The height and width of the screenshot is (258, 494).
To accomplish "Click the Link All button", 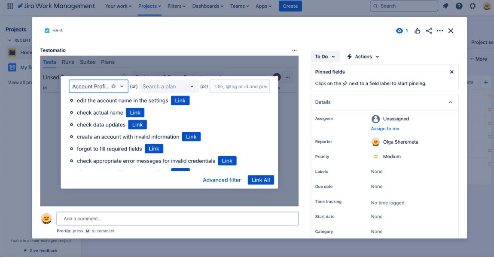I will (261, 180).
